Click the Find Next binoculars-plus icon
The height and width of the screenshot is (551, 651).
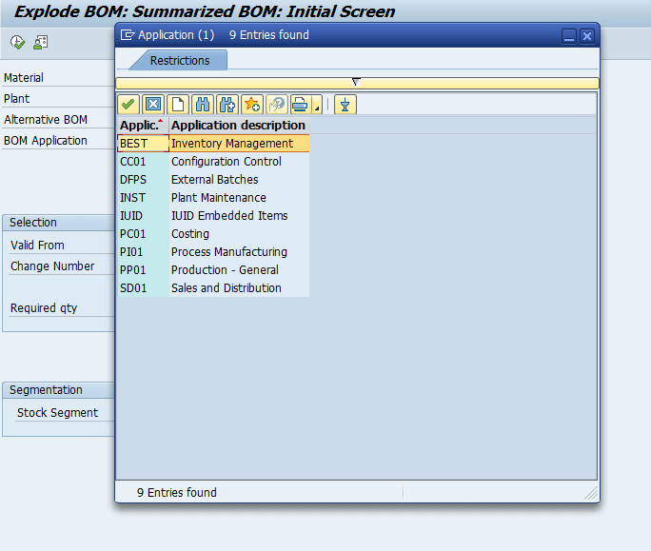coord(227,105)
